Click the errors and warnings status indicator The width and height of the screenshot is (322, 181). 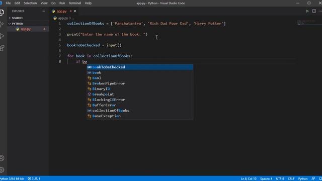click(x=34, y=178)
